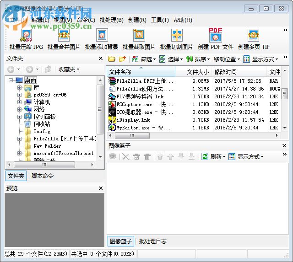The height and width of the screenshot is (262, 293).
Task: Expand the main toolbar overflow chevron
Action: [285, 30]
